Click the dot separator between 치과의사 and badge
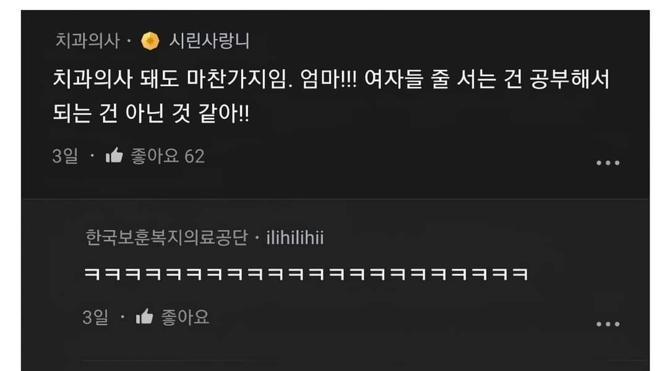This screenshot has width=668, height=371. 129,41
